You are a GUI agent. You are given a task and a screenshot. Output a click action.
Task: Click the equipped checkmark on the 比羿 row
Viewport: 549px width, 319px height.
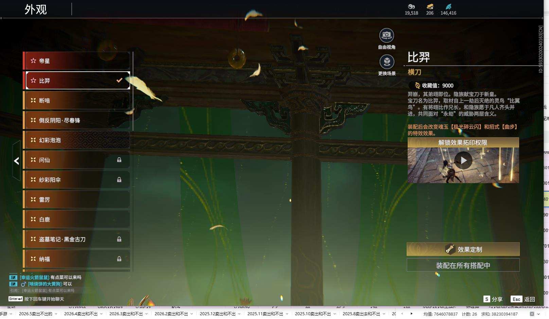[119, 81]
